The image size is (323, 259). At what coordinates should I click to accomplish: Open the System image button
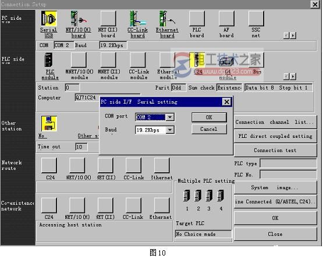click(275, 187)
